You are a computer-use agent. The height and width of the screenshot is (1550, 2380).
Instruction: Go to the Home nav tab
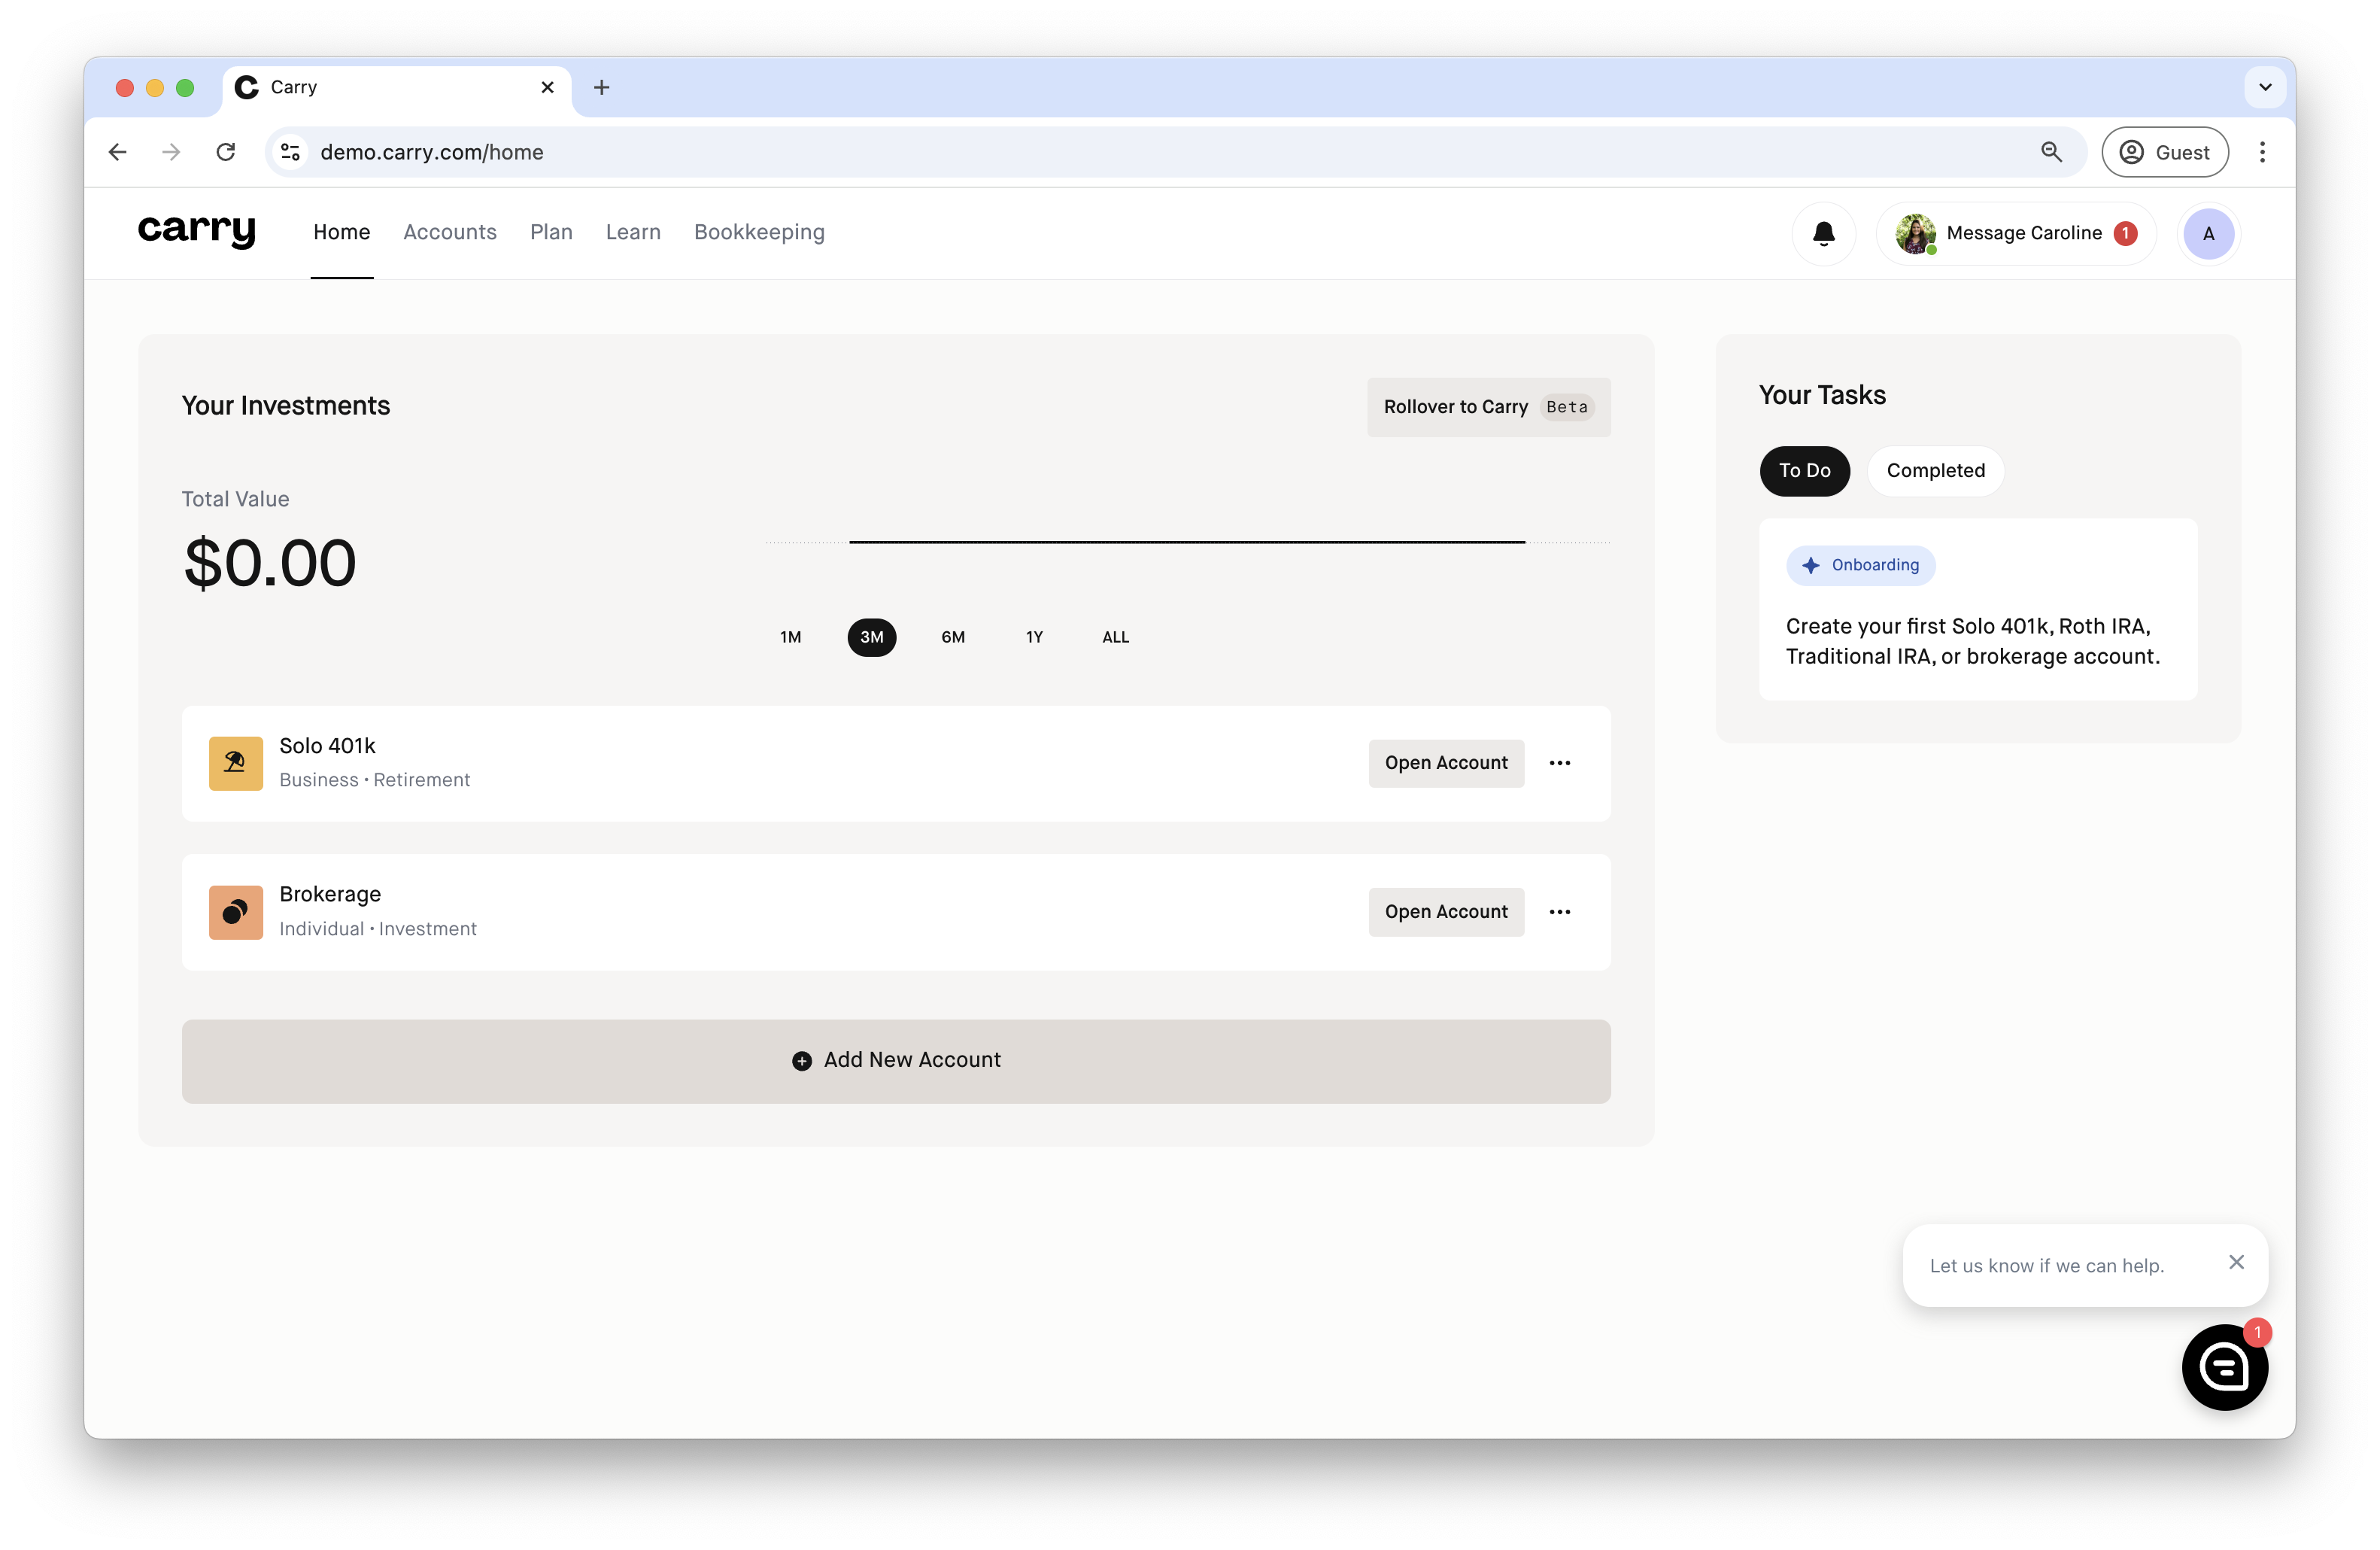[x=342, y=232]
